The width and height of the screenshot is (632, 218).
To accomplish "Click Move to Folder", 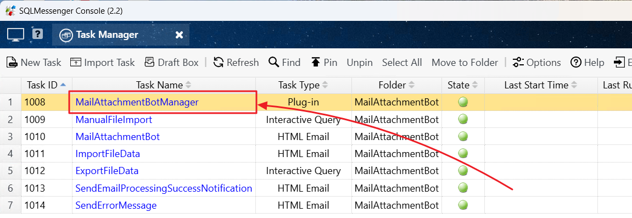I will pyautogui.click(x=465, y=63).
